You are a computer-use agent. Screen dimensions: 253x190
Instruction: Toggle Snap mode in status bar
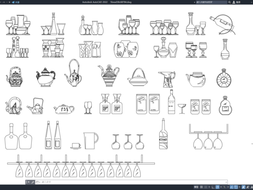point(206,187)
